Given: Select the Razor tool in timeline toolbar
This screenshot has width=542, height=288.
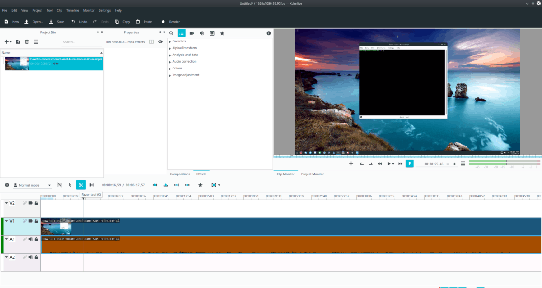Looking at the screenshot, I should 81,185.
